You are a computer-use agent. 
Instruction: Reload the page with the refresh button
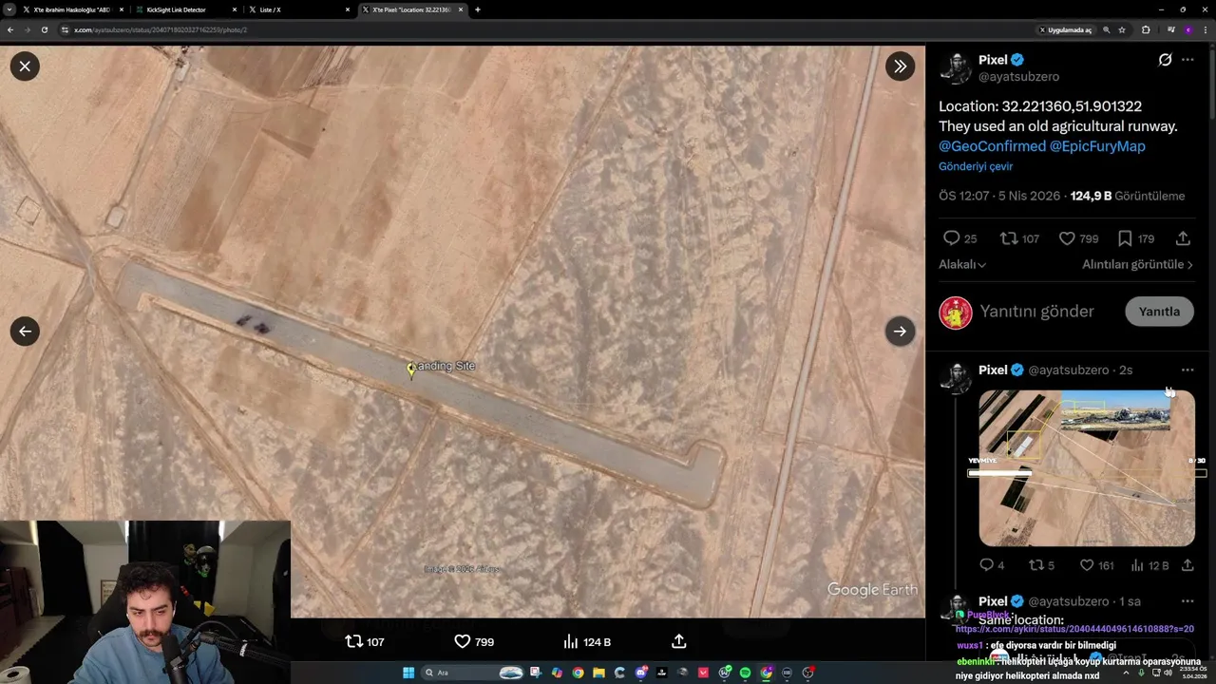coord(44,29)
